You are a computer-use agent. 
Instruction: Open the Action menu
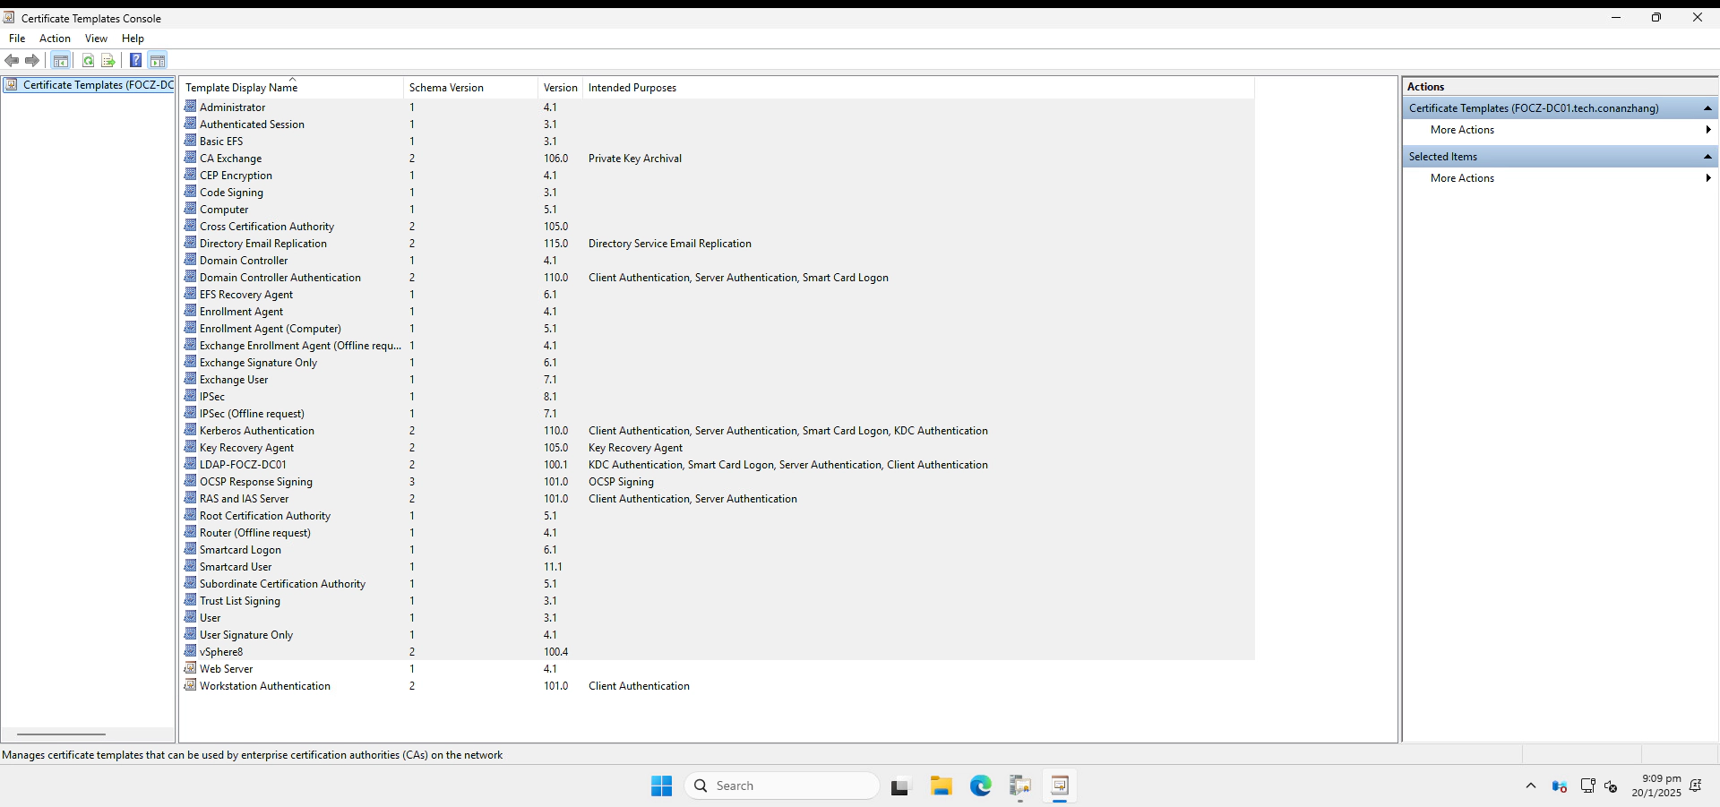[x=55, y=39]
